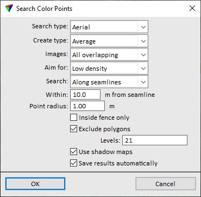The width and height of the screenshot is (201, 197).
Task: Click the 'Create type:' label
Action: point(51,40)
